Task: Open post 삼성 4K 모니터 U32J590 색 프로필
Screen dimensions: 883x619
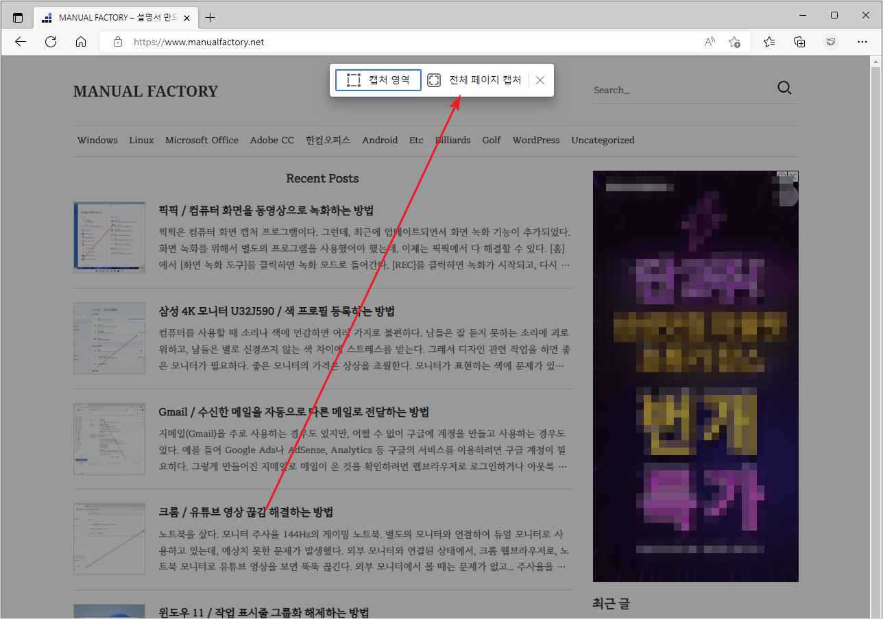Action: tap(276, 311)
